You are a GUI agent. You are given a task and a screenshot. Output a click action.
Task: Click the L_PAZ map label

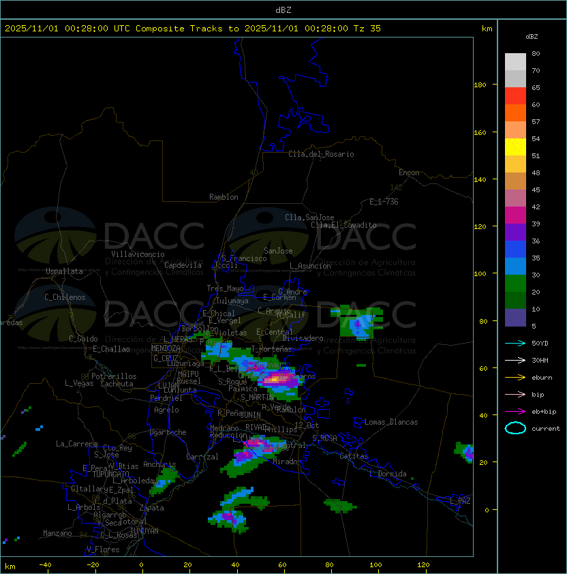click(x=460, y=501)
